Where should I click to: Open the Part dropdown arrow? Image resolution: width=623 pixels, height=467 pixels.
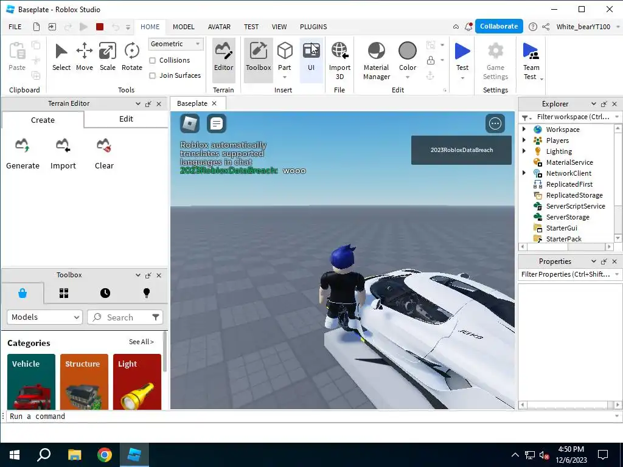[x=285, y=77]
